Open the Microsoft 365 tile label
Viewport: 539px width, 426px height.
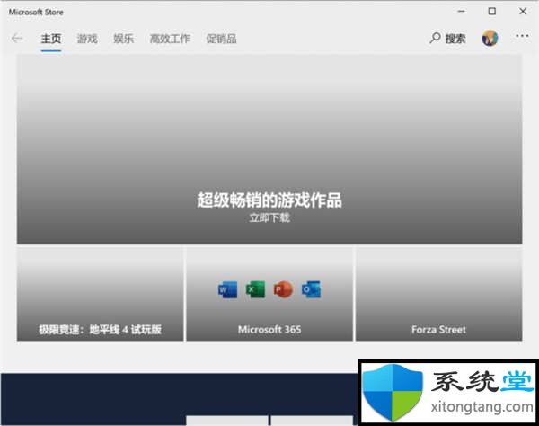click(x=269, y=329)
